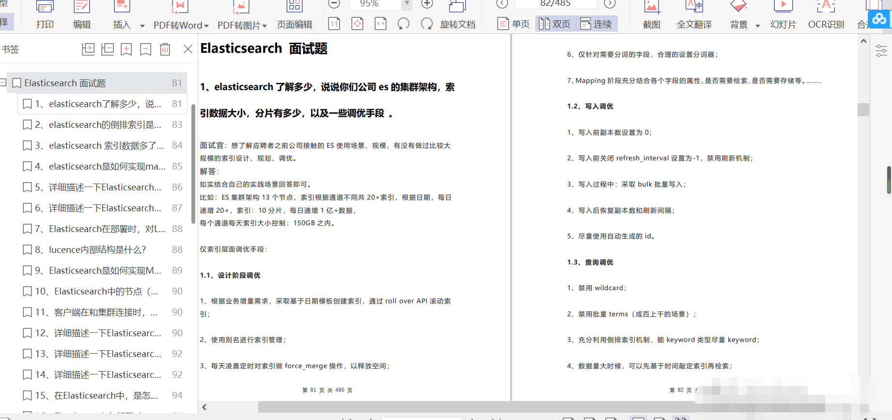Click the 背景 (background) tool
This screenshot has height=420, width=892.
[x=738, y=16]
